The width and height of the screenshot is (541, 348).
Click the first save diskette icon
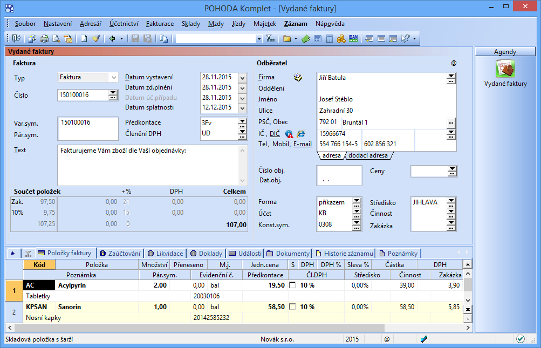coord(135,38)
